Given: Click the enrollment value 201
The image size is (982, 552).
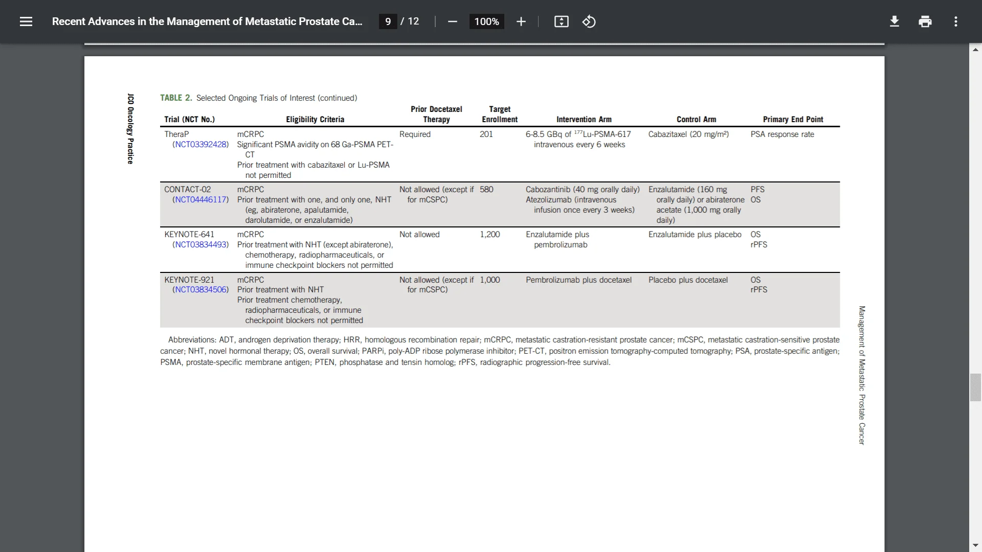Looking at the screenshot, I should [x=486, y=134].
